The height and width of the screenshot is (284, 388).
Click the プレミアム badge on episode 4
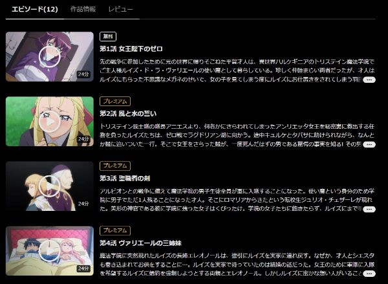[x=115, y=231]
